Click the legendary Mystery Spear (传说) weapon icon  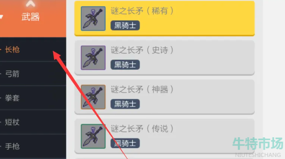pyautogui.click(x=93, y=136)
